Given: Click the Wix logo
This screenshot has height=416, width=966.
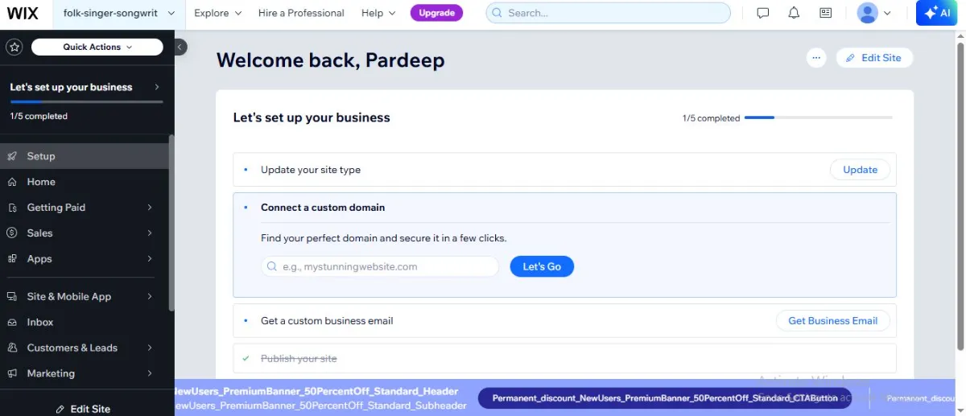Looking at the screenshot, I should pyautogui.click(x=22, y=13).
